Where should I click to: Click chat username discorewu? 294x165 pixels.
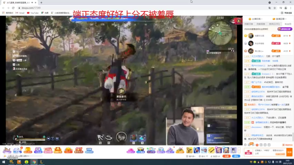pos(257,127)
